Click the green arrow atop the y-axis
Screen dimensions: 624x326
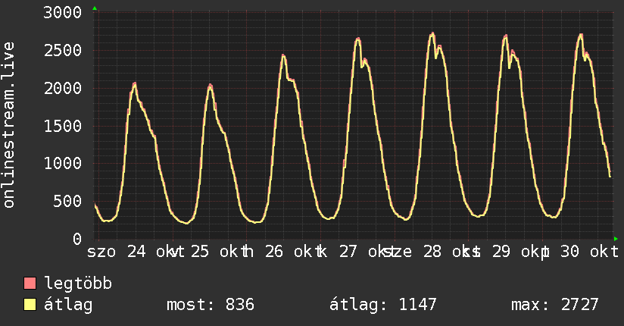[95, 8]
